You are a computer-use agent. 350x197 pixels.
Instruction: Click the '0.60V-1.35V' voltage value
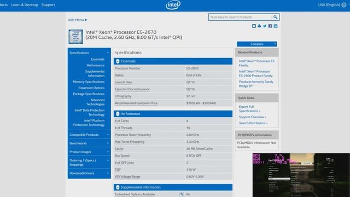pos(195,177)
